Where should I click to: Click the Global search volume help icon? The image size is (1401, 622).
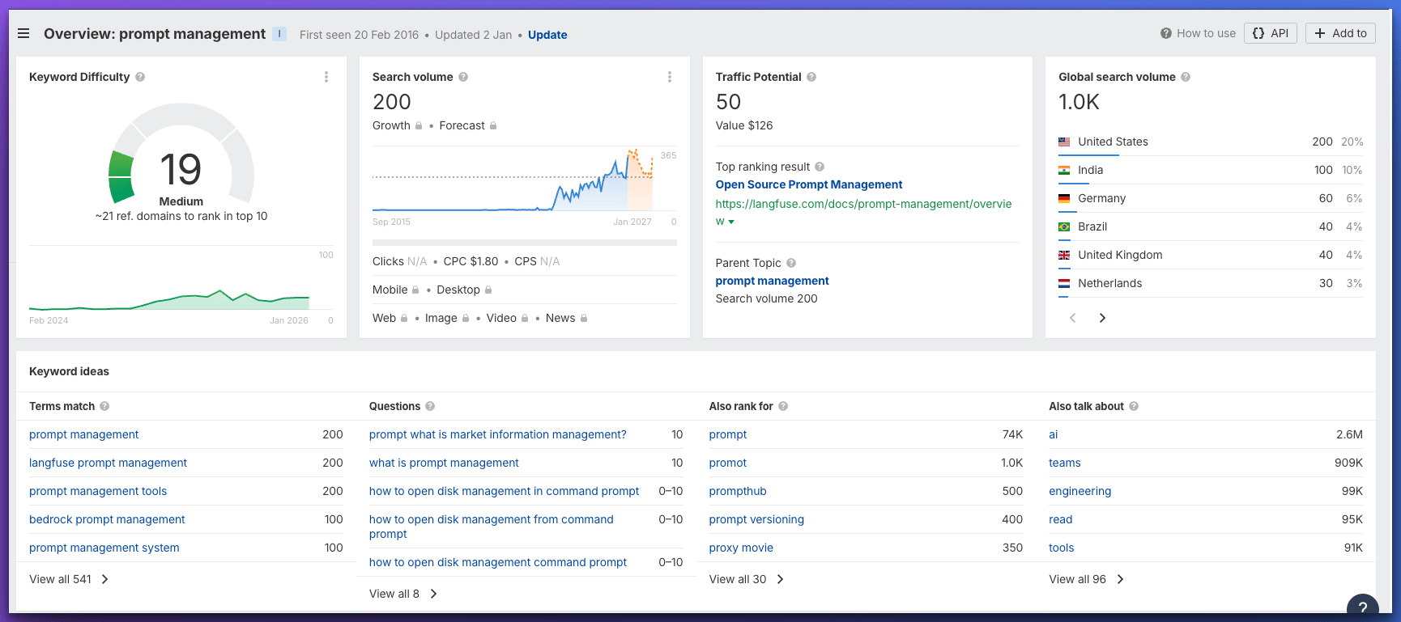[1186, 77]
